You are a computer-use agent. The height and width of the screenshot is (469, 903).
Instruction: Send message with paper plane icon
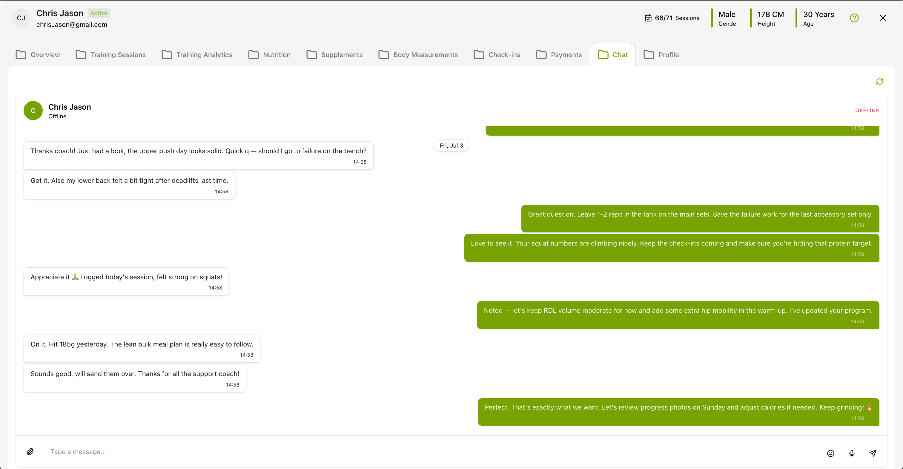[873, 453]
